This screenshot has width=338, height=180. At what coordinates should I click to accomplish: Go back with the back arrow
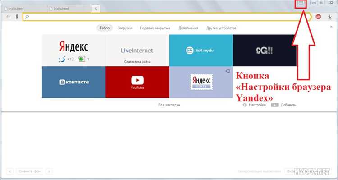point(9,17)
